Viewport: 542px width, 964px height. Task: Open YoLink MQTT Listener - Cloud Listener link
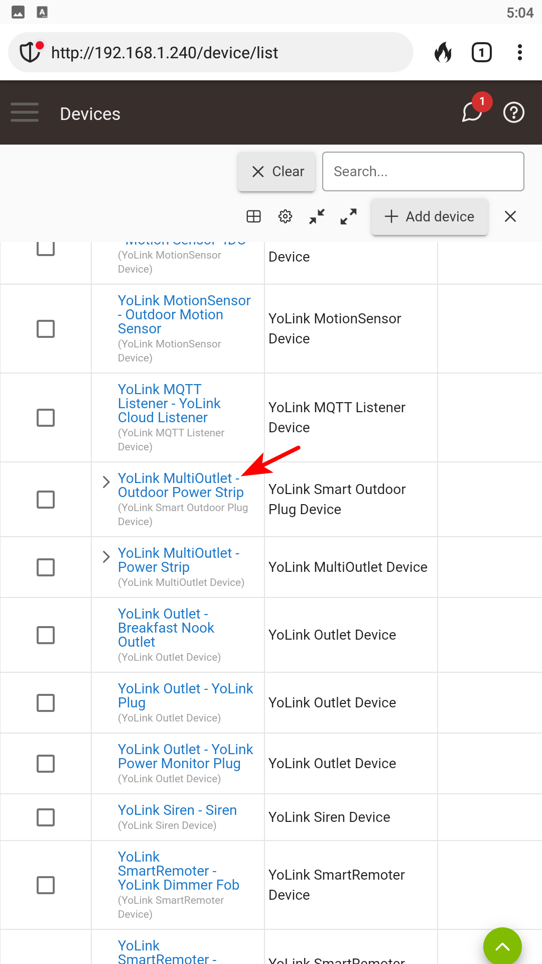coord(169,403)
